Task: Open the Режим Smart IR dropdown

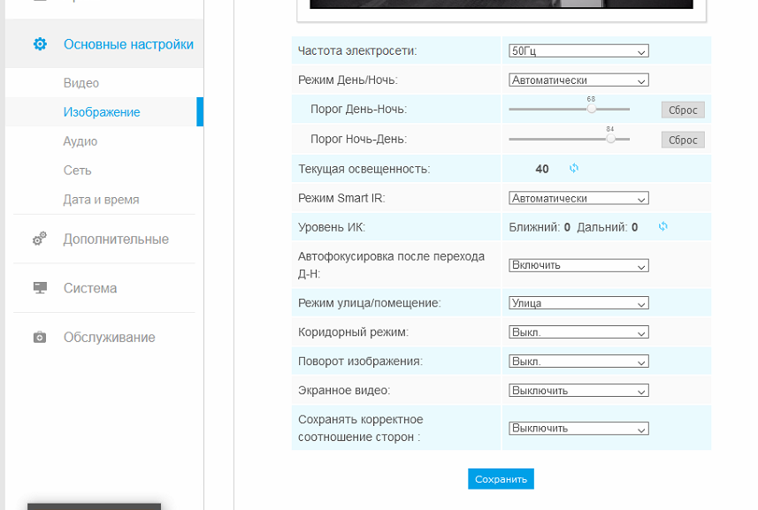Action: (x=578, y=199)
